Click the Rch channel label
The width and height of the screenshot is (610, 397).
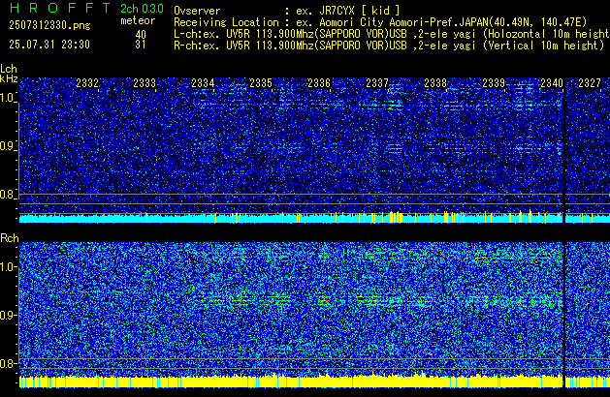pyautogui.click(x=10, y=238)
